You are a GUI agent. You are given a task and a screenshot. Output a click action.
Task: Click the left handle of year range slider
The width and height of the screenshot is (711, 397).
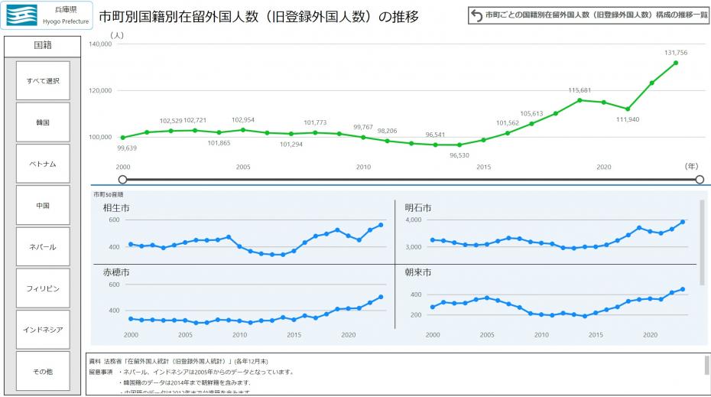[122, 180]
